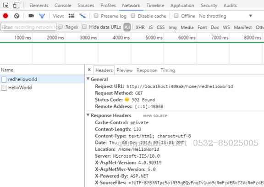Switch to large request rows view icon
The height and width of the screenshot is (187, 264).
[x=71, y=16]
